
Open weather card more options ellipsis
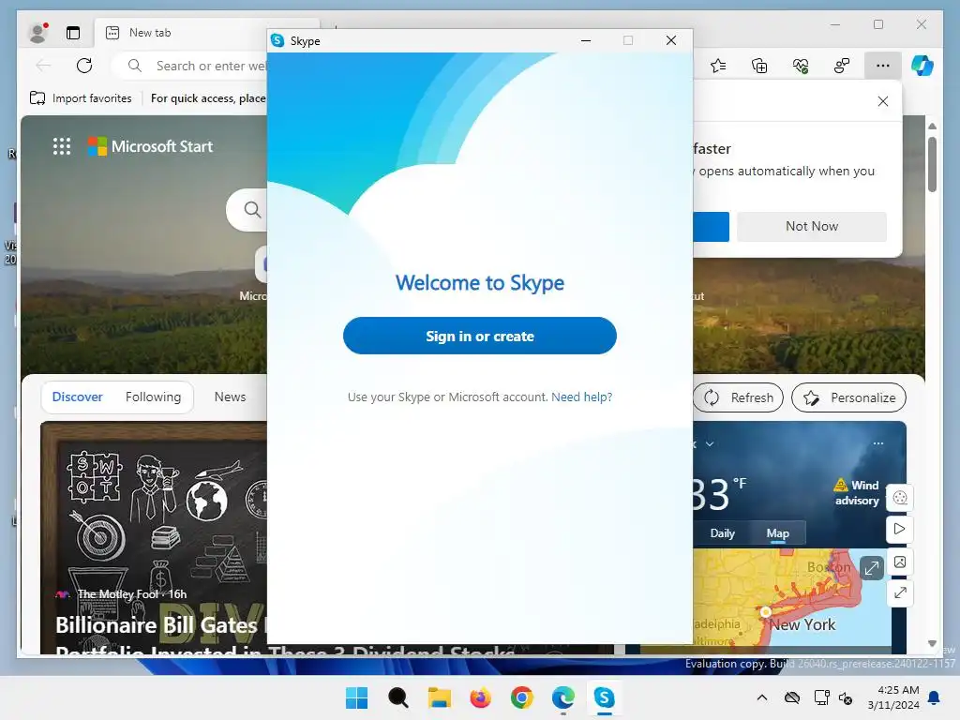tap(878, 443)
